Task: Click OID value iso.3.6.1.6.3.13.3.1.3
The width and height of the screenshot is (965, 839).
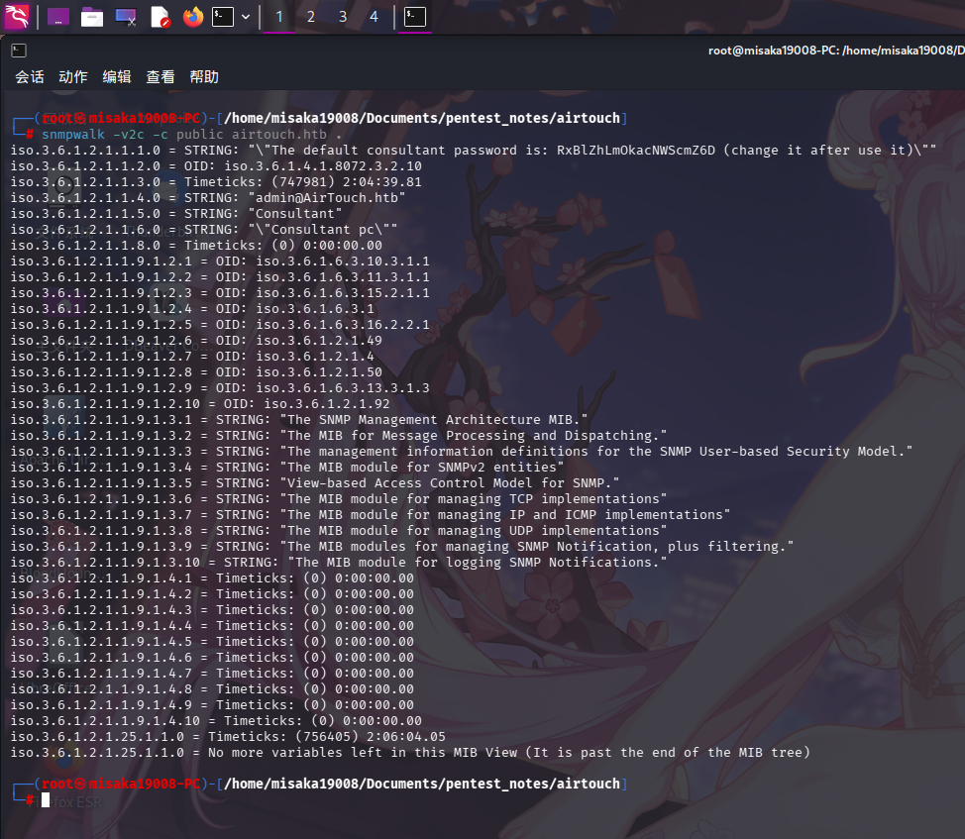Action: tap(343, 387)
